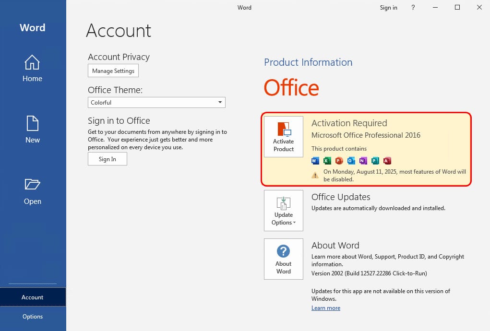Click the Sign In button
This screenshot has width=490, height=331.
(107, 159)
